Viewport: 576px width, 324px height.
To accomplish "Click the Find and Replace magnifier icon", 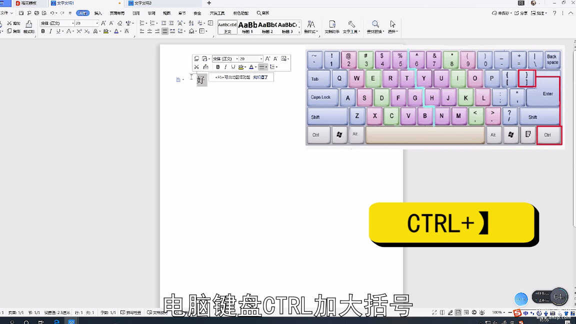I will 375,24.
